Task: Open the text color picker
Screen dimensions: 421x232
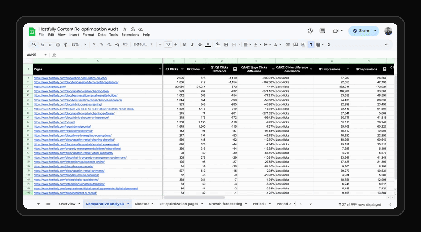Action: pyautogui.click(x=208, y=44)
